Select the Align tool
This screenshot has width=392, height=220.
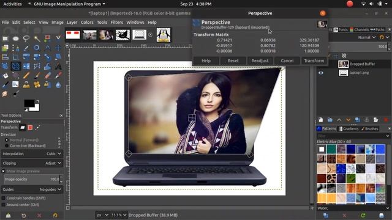tap(5, 57)
